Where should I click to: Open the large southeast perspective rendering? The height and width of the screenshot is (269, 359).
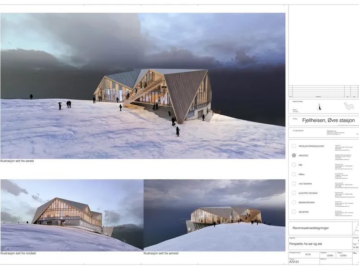[143, 86]
